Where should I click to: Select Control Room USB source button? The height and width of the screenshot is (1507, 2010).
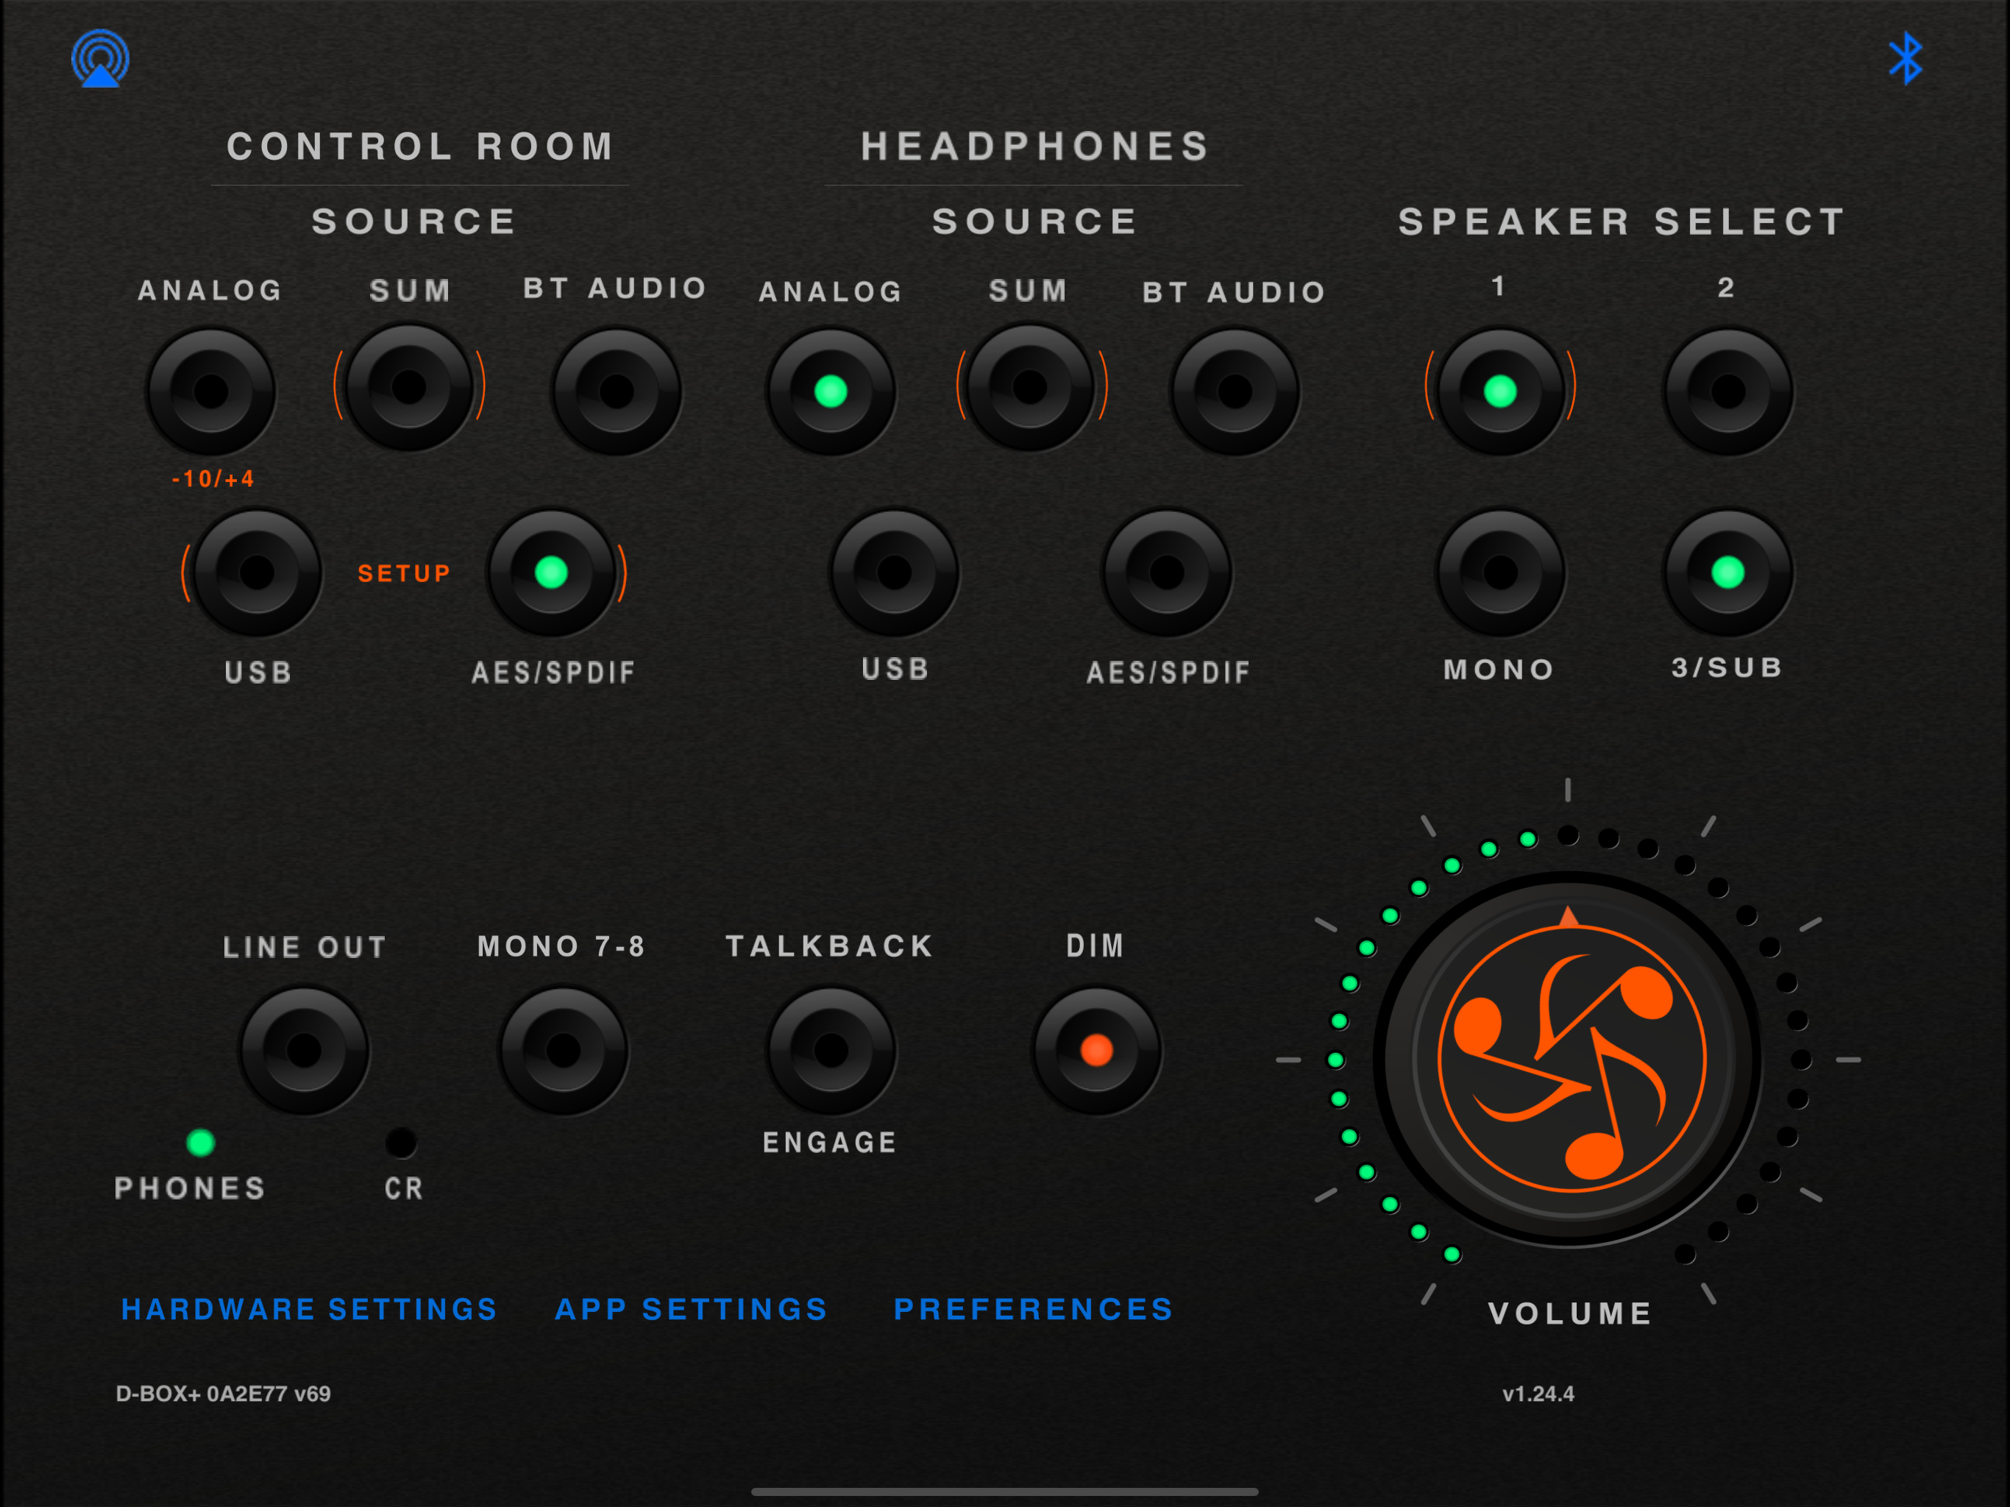pos(258,572)
